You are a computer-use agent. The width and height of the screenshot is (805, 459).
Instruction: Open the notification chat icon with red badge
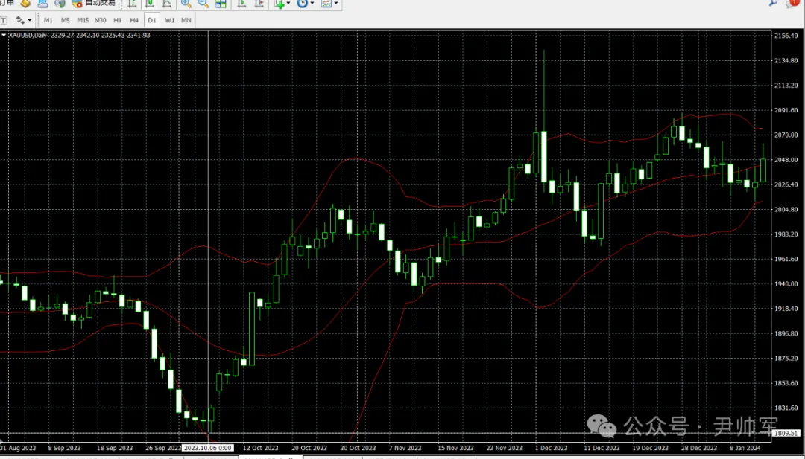(792, 4)
